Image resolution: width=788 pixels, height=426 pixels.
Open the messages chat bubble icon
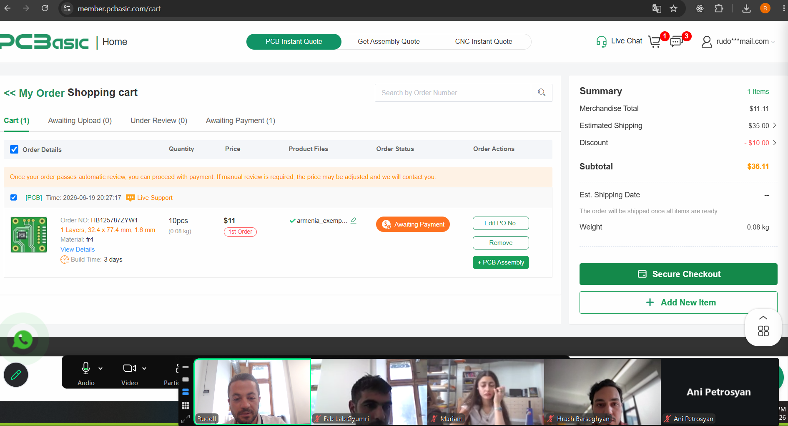tap(677, 41)
